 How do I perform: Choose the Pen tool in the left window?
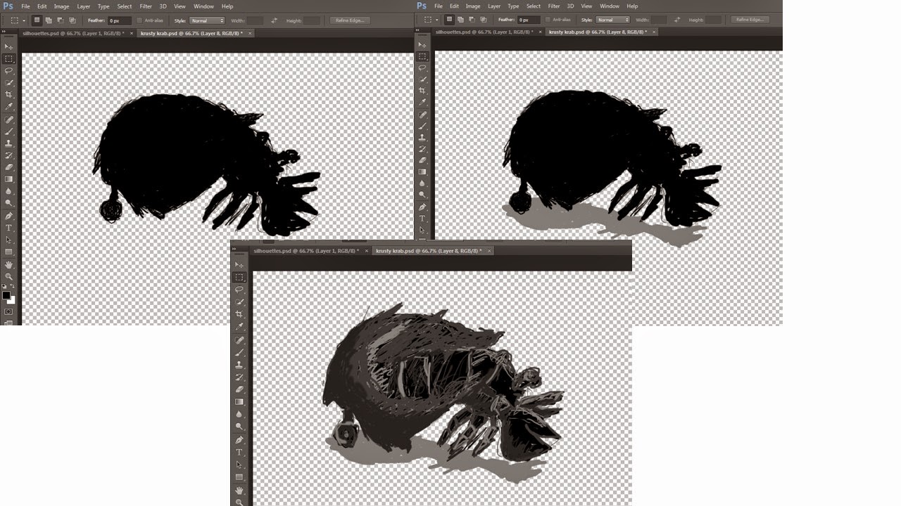point(9,216)
